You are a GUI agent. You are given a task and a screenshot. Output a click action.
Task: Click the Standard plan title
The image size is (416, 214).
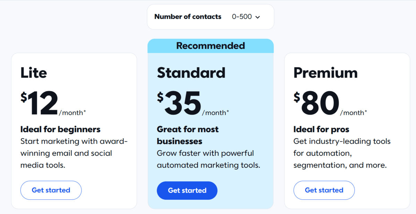coord(191,73)
